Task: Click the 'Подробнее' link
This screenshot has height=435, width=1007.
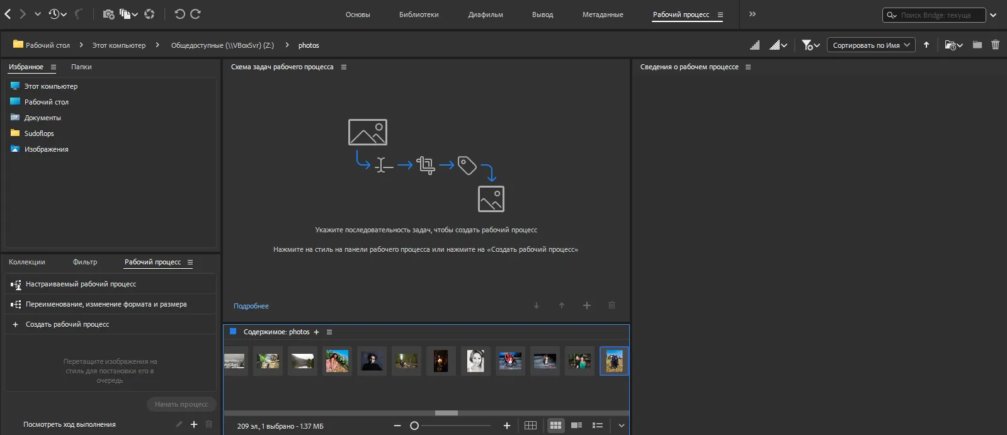Action: coord(251,306)
